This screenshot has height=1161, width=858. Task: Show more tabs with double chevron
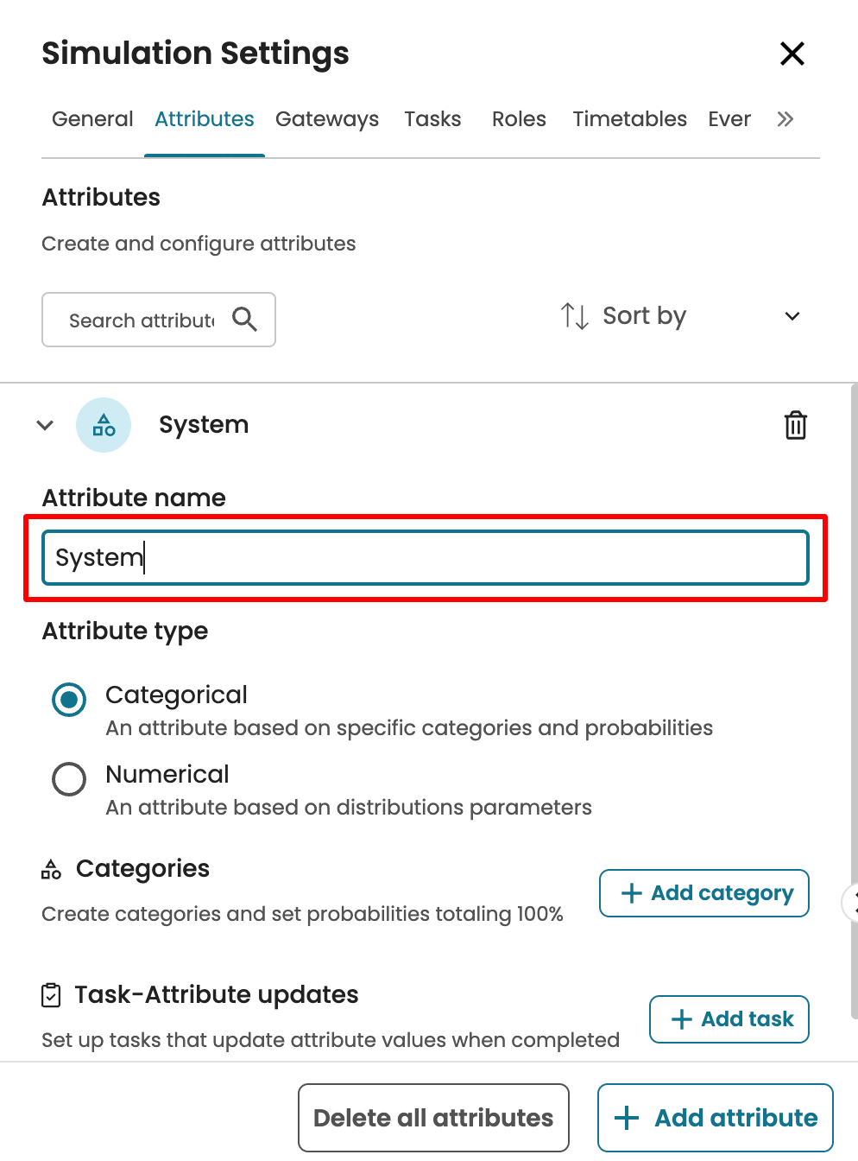tap(785, 119)
